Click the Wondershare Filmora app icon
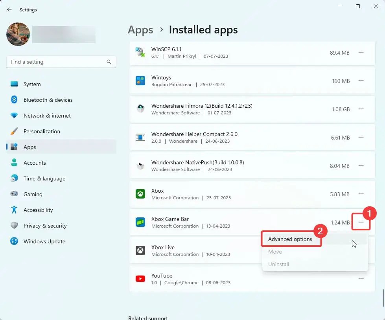This screenshot has height=320, width=385. (140, 109)
